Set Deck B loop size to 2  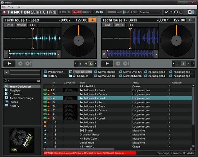[183, 64]
